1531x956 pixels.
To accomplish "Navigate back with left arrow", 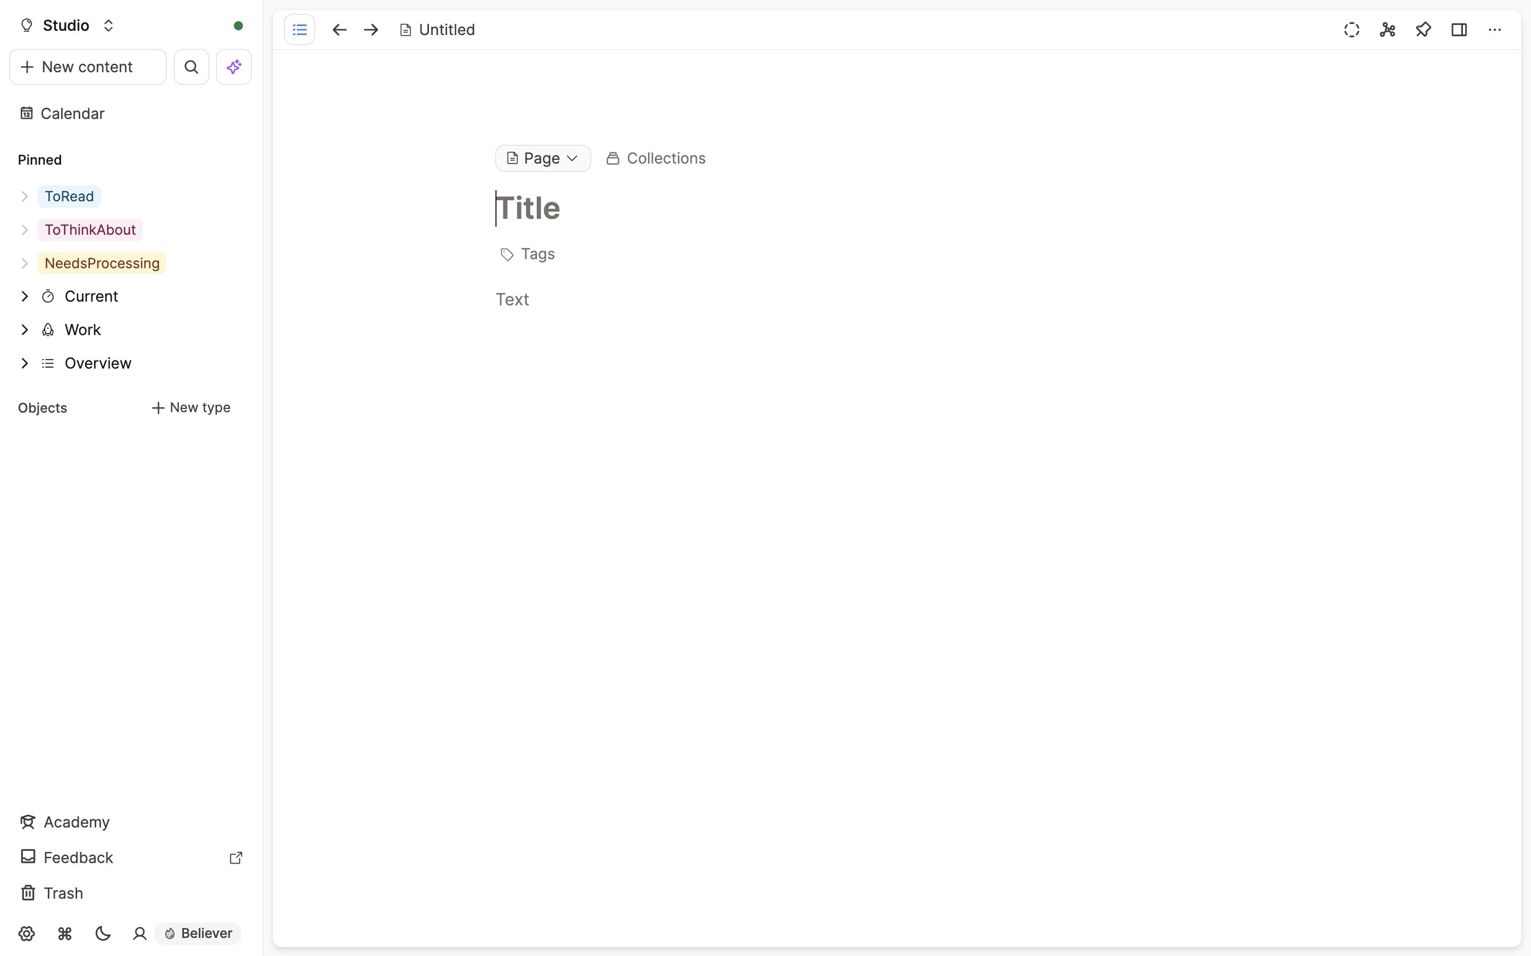I will point(340,30).
